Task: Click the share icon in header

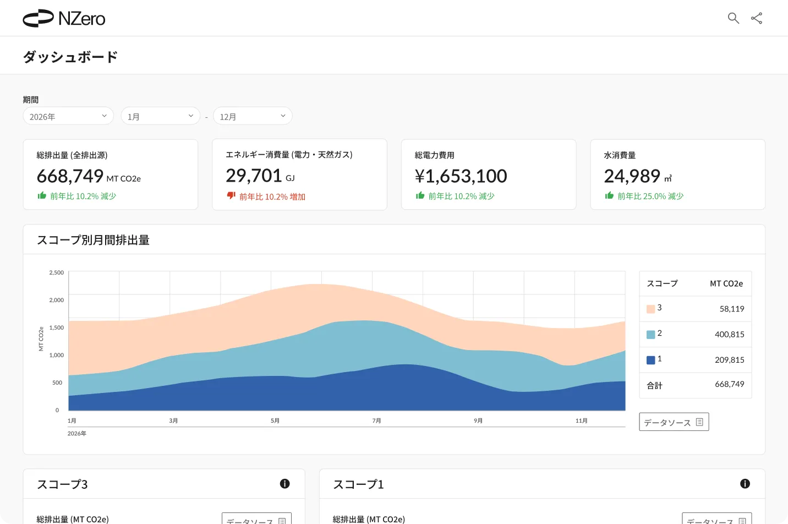Action: [x=757, y=18]
